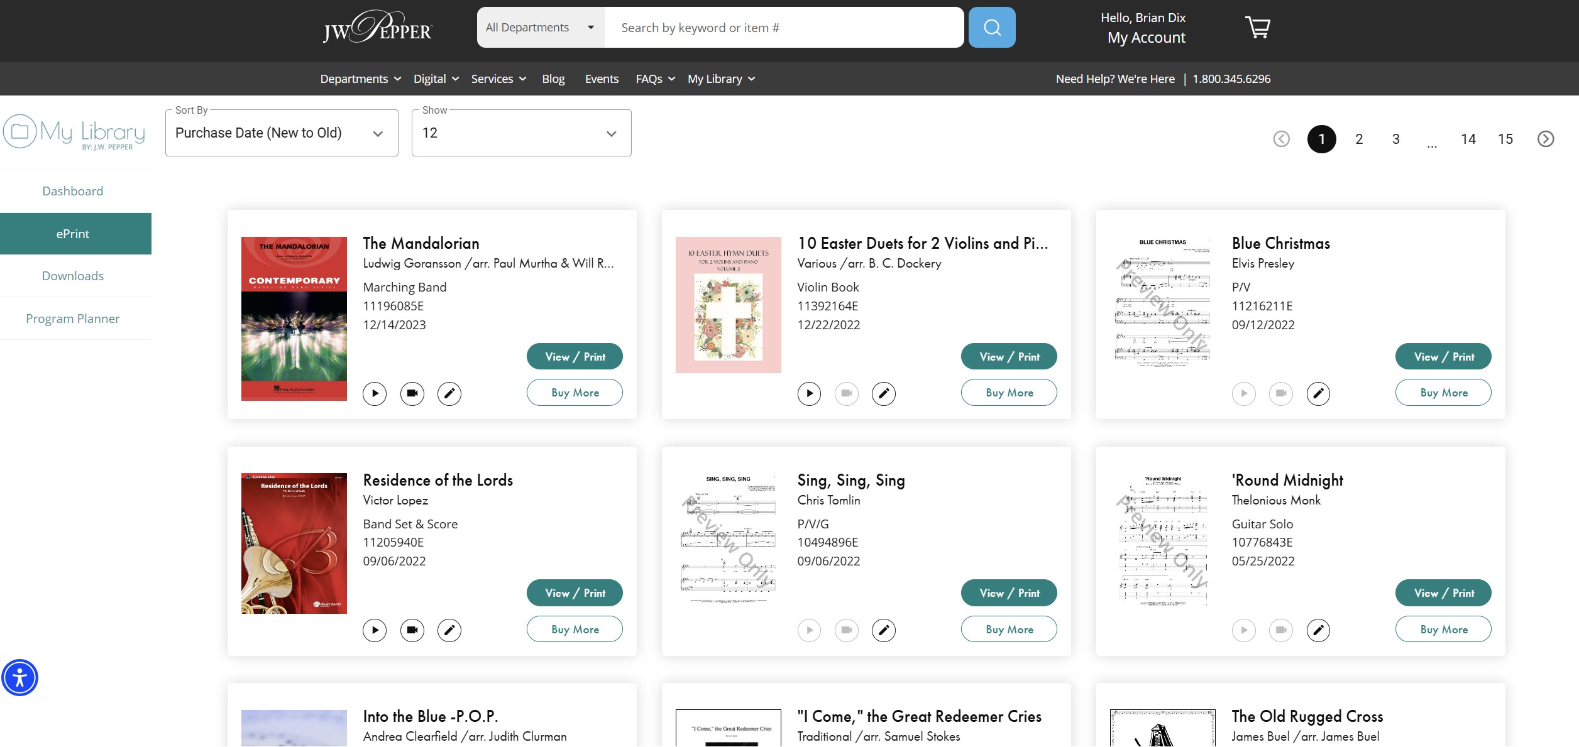Open the shopping cart
Screen dimensions: 1579x747
1258,27
